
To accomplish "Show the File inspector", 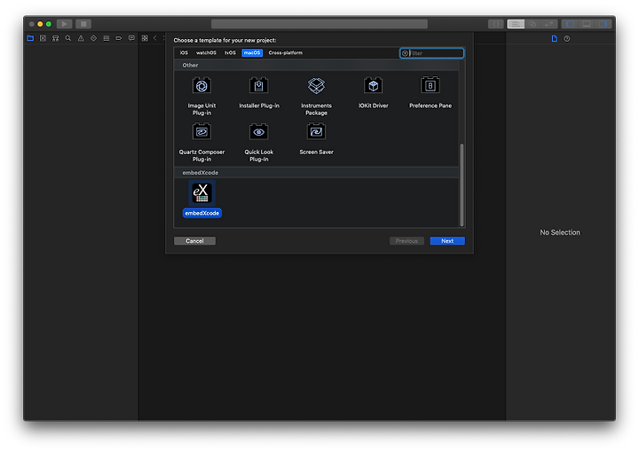I will (x=554, y=39).
